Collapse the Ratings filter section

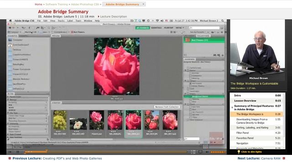point(8,100)
